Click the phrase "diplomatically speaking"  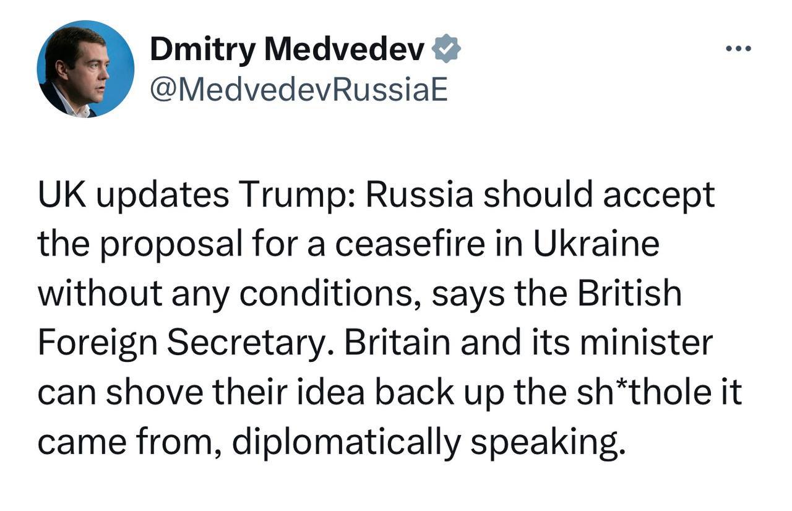[425, 440]
